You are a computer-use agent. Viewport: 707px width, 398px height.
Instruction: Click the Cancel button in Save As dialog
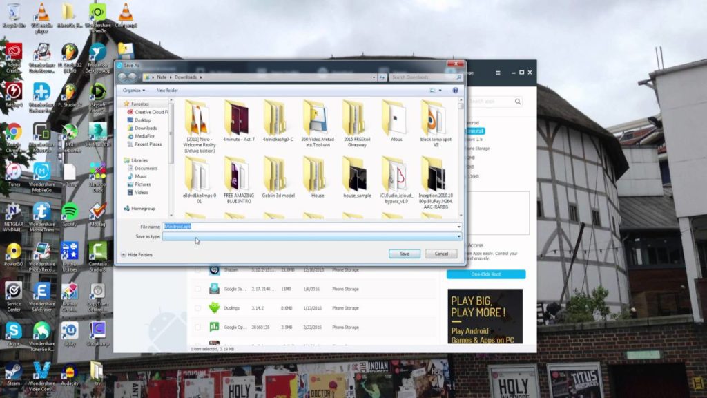(x=441, y=254)
